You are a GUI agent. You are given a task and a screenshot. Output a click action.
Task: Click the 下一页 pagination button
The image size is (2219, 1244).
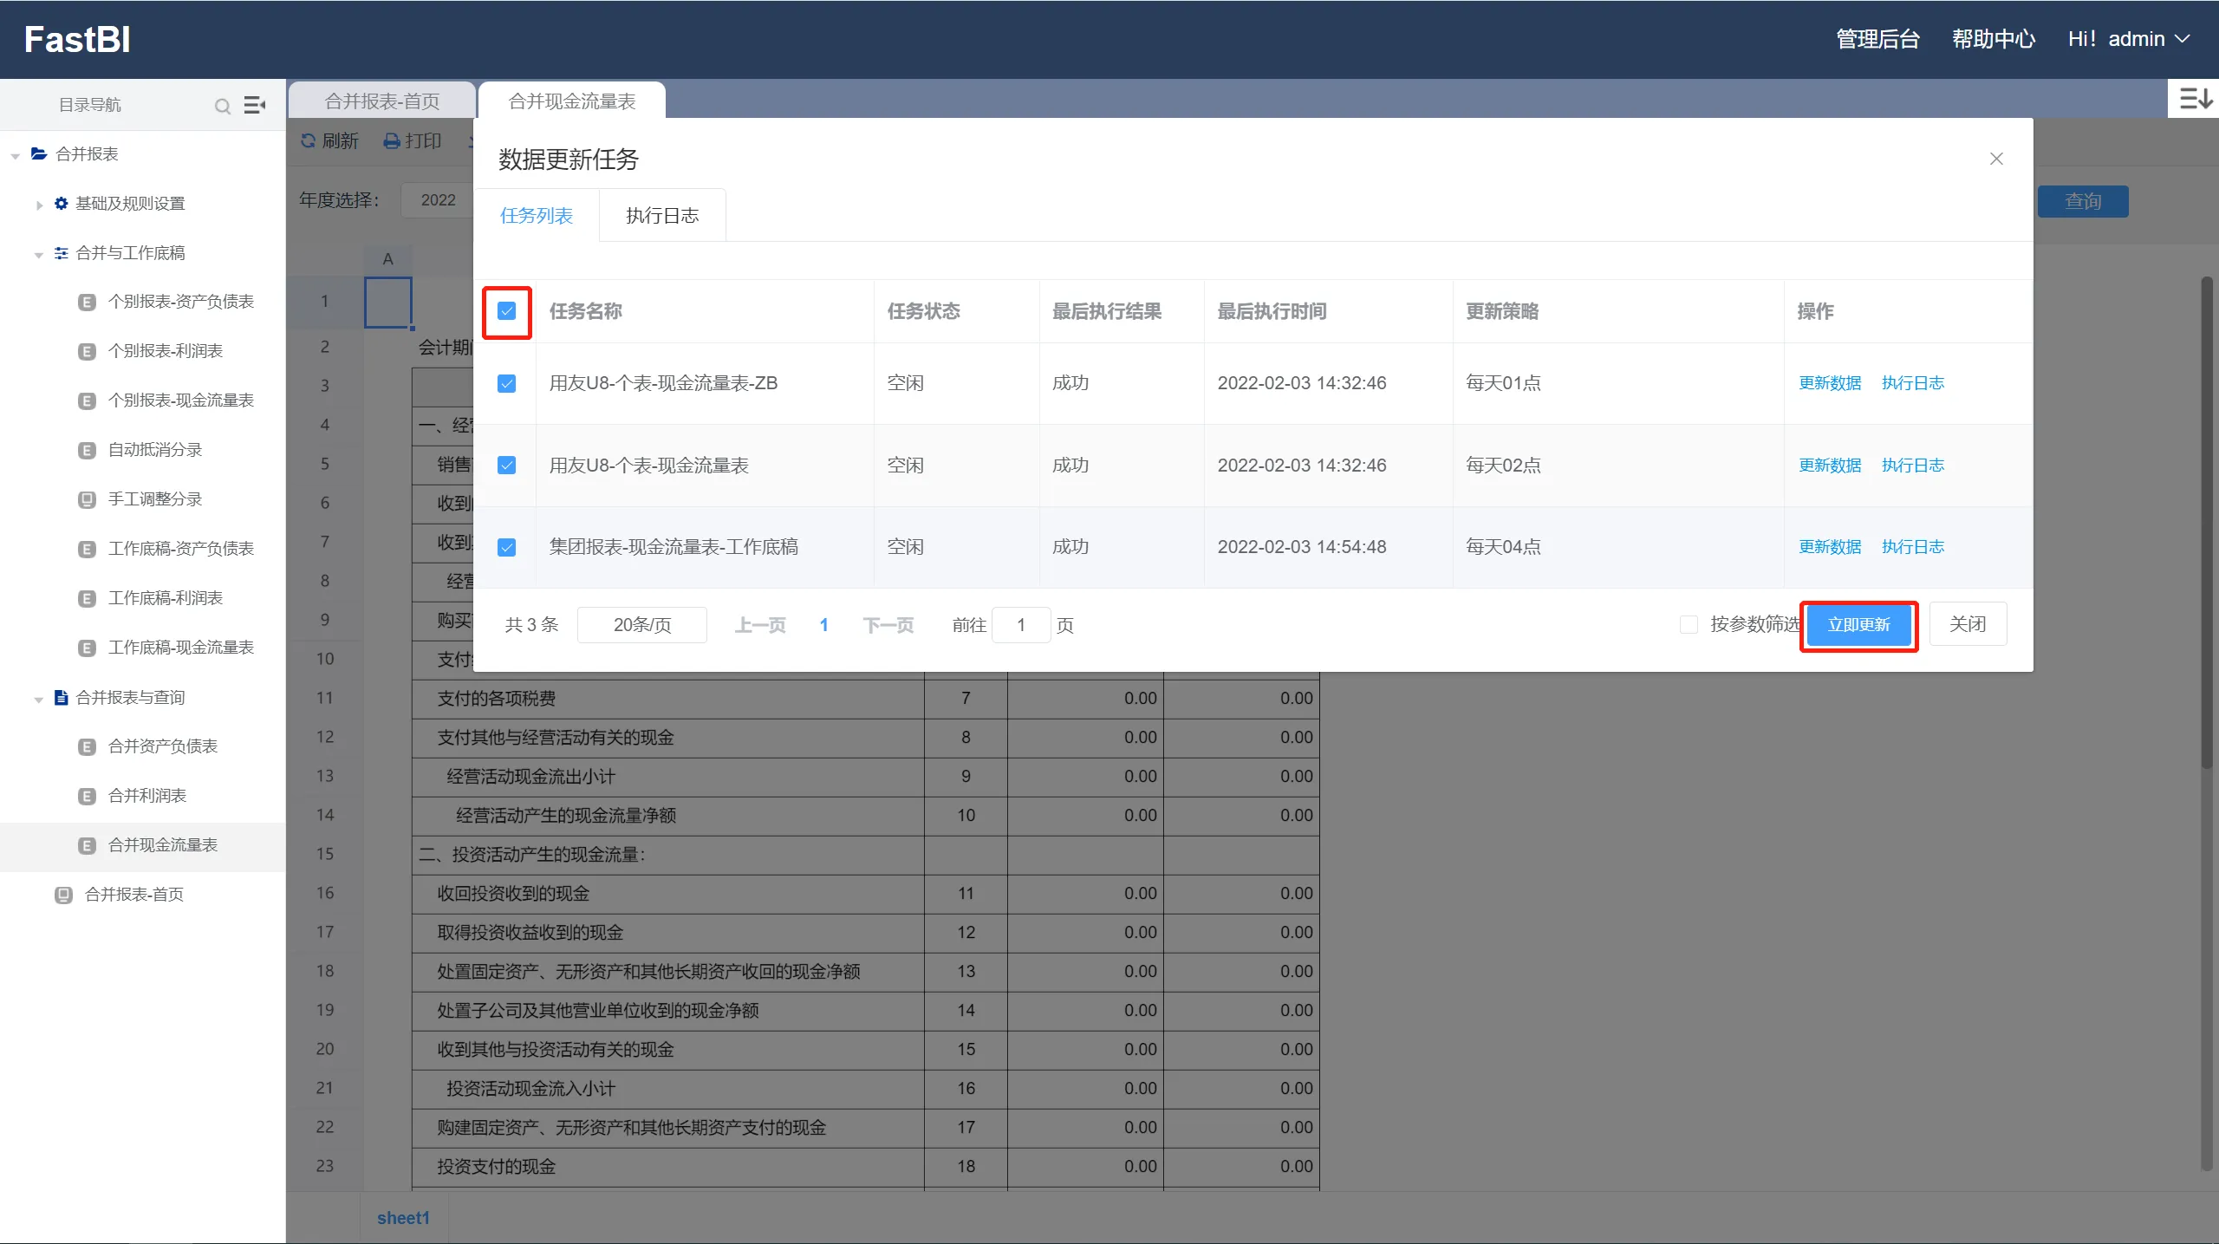tap(888, 625)
